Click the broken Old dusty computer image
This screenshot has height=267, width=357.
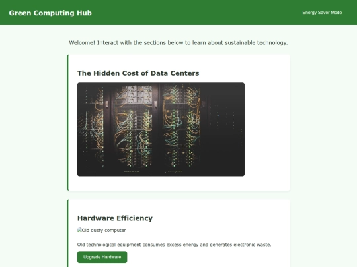(102, 230)
